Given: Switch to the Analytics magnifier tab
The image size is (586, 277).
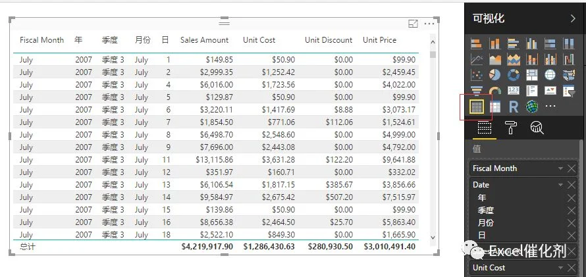Looking at the screenshot, I should (537, 128).
